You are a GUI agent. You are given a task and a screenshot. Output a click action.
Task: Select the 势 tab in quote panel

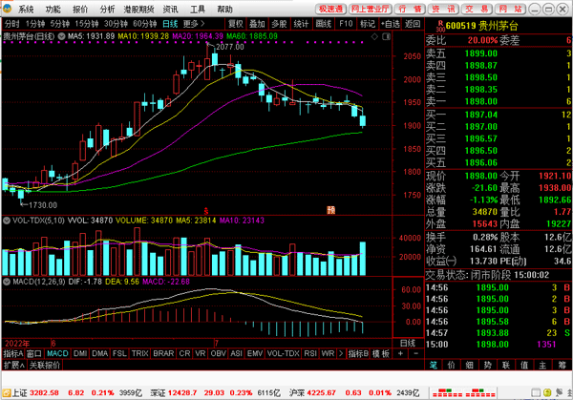click(x=488, y=365)
